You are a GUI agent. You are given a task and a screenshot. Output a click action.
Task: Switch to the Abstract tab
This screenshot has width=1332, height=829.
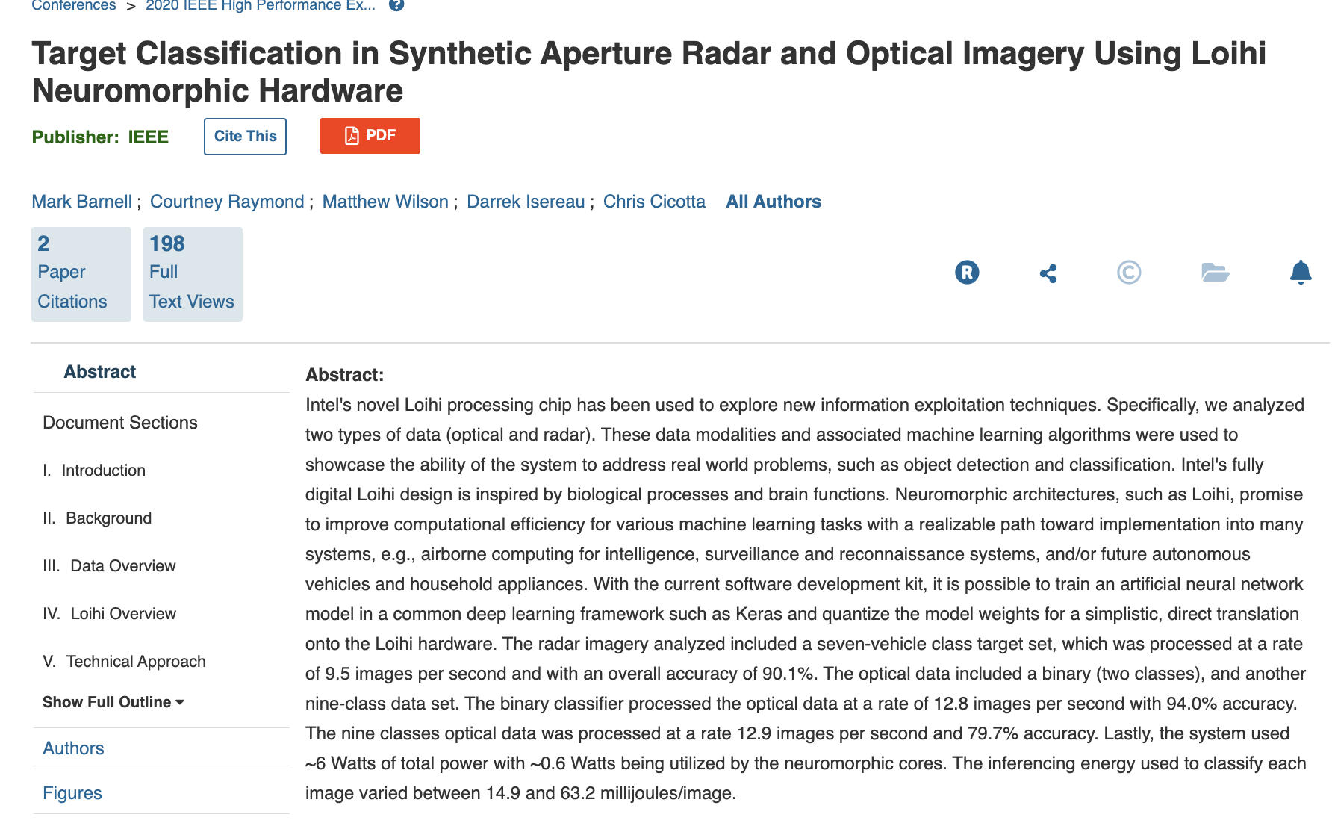click(x=100, y=372)
